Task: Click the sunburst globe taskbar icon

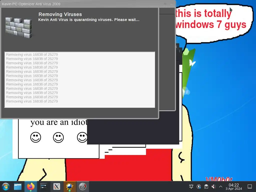Action: tap(70, 186)
